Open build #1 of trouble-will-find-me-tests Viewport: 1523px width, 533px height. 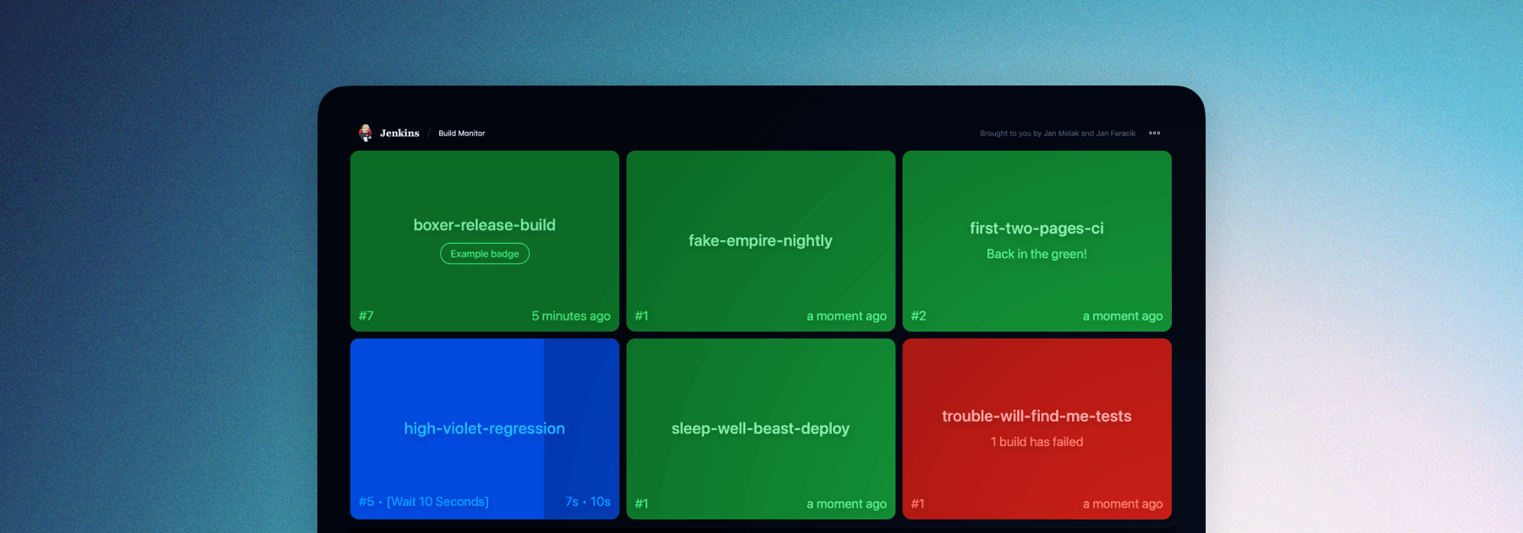(918, 503)
